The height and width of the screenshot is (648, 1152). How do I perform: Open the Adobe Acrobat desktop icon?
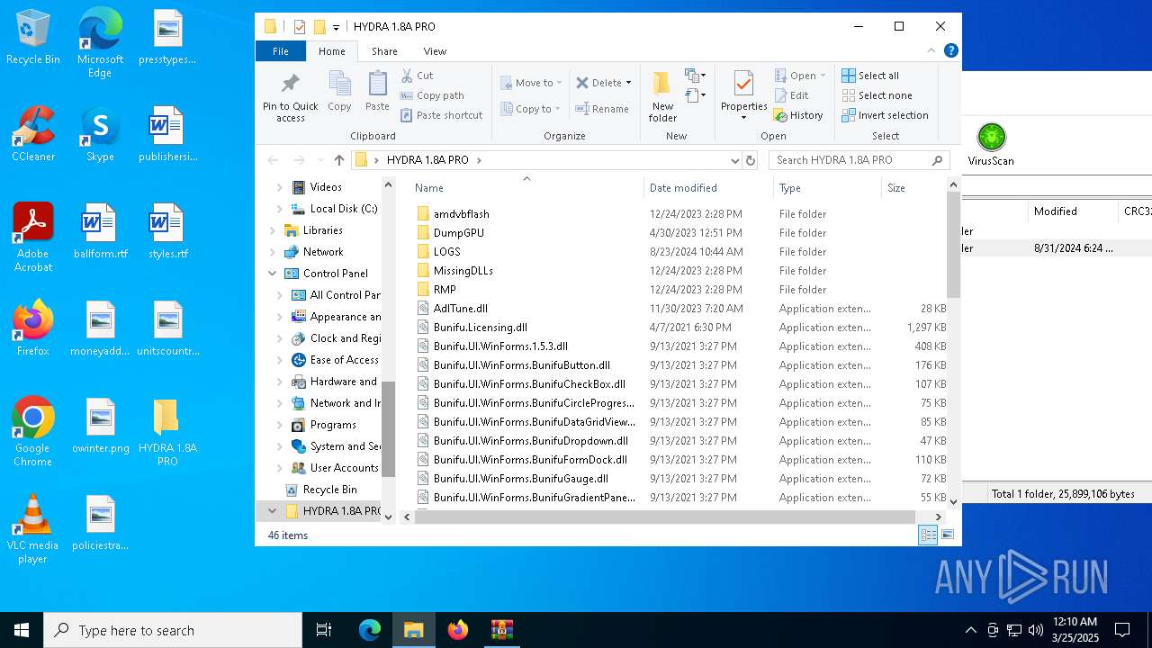pyautogui.click(x=33, y=238)
